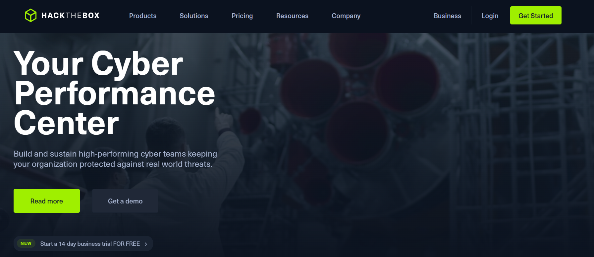This screenshot has height=257, width=594.
Task: Click the rocket engines background image
Action: (x=358, y=99)
